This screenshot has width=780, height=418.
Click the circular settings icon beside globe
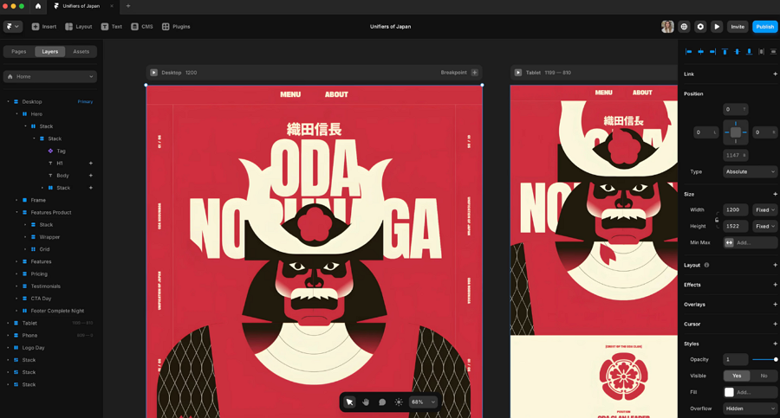point(700,27)
